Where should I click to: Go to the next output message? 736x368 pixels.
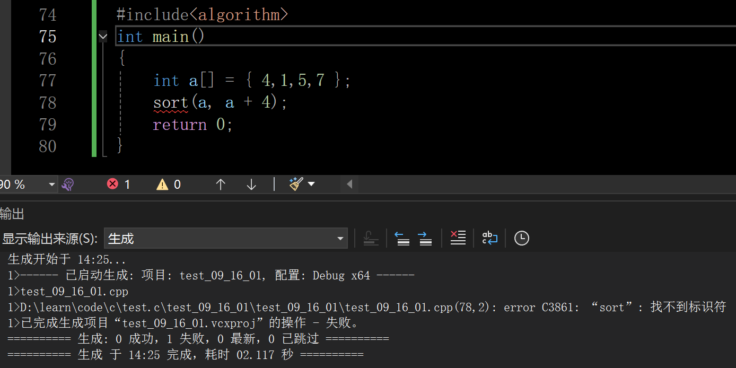(x=425, y=239)
